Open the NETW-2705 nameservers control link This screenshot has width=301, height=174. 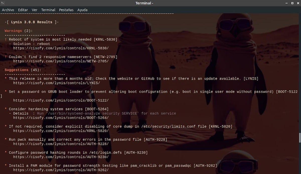61,61
